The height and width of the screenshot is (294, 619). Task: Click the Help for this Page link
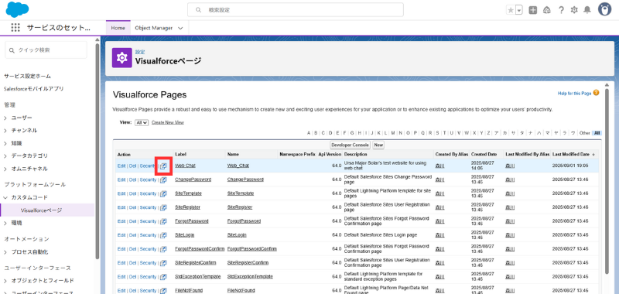574,93
